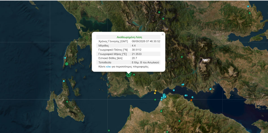Select the latitude value '38.5112'
This screenshot has height=133, width=268.
point(137,50)
